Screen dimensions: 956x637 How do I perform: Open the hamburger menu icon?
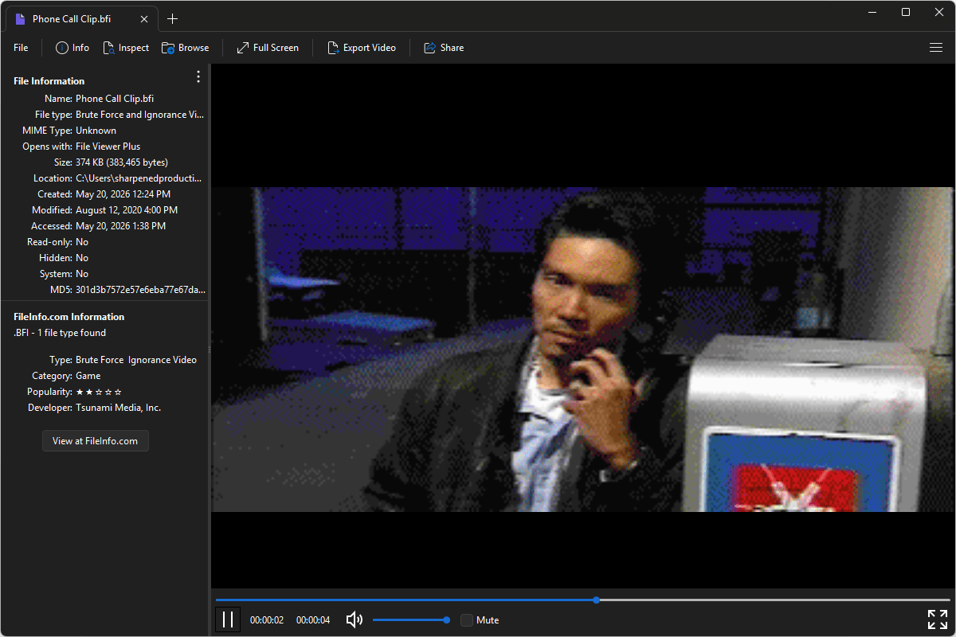point(936,48)
